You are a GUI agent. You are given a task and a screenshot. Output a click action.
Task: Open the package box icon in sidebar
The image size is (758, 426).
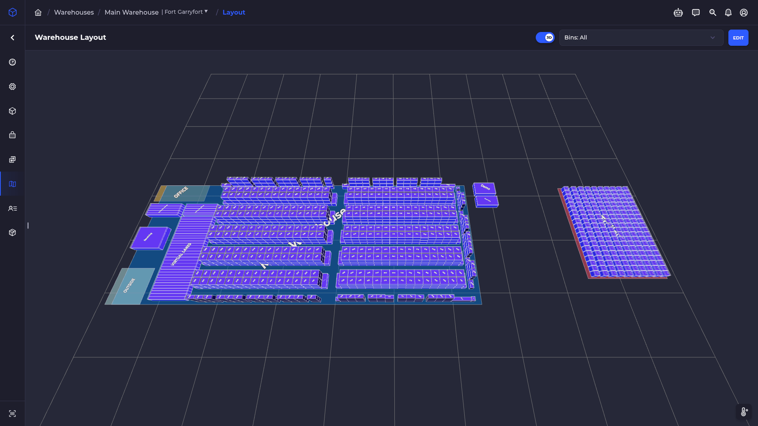(13, 232)
